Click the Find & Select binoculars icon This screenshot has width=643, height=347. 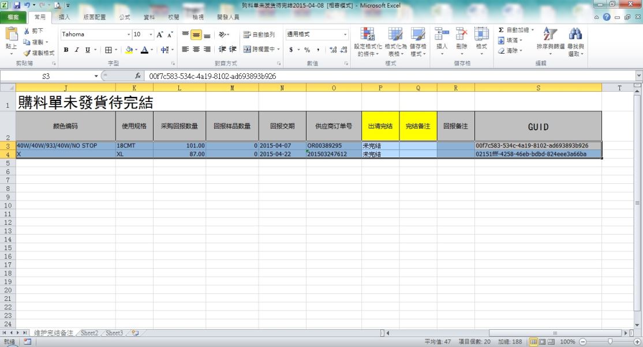[575, 36]
